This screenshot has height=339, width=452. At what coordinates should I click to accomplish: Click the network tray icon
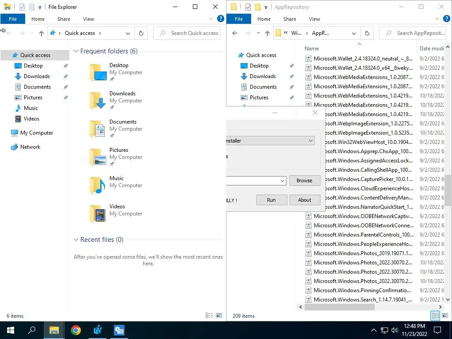click(x=384, y=330)
